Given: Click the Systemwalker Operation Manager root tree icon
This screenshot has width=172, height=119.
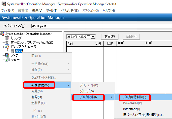Looking at the screenshot, I should [2, 34].
